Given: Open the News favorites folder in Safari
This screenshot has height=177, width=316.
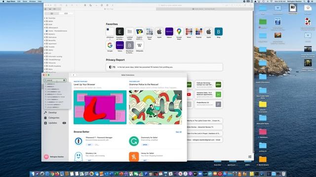Looking at the screenshot, I should [x=189, y=31].
